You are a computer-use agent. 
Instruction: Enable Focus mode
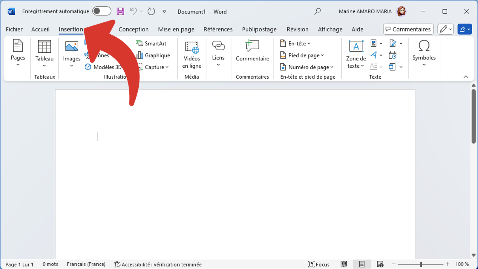pyautogui.click(x=319, y=264)
